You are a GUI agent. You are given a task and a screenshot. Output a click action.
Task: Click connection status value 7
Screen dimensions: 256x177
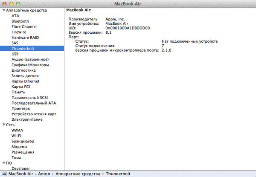click(x=163, y=46)
